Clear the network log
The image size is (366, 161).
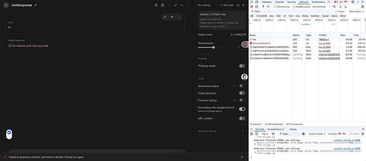[257, 7]
